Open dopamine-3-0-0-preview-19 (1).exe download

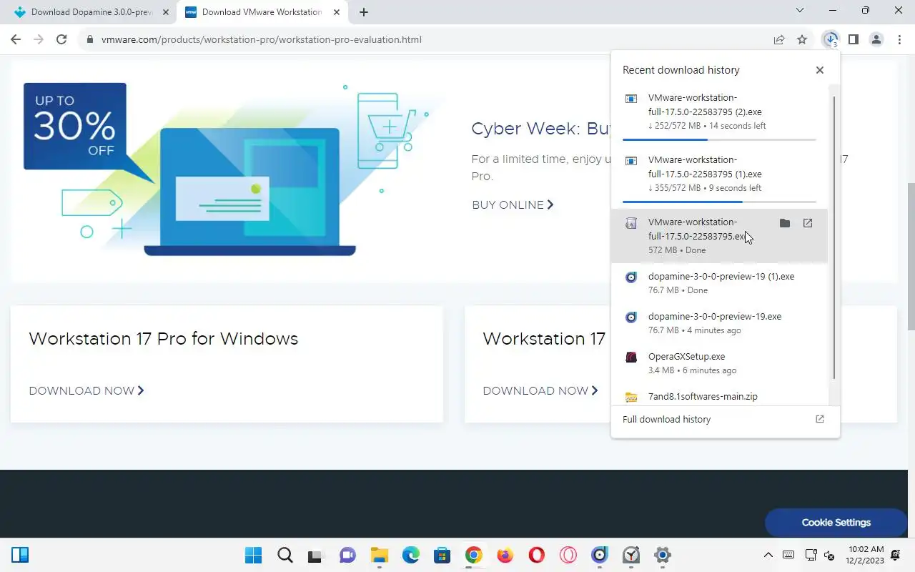719,283
